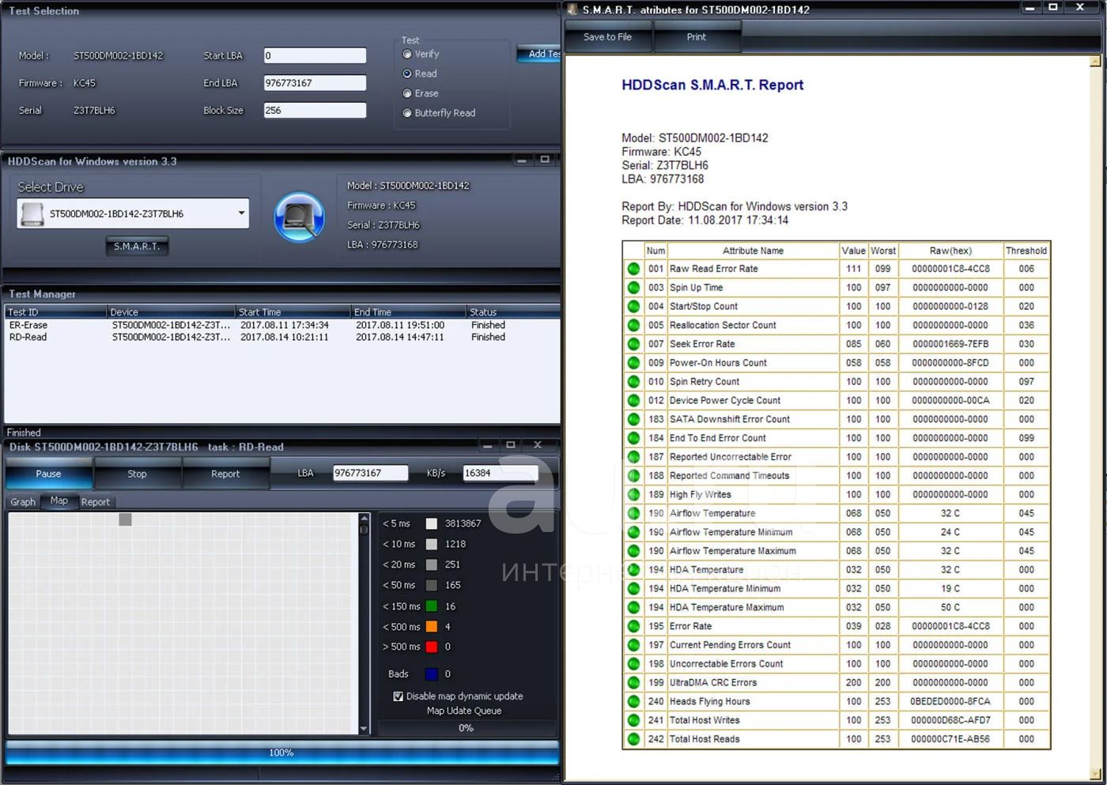
Task: Click green status dot for High Fly Writes
Action: pos(633,495)
